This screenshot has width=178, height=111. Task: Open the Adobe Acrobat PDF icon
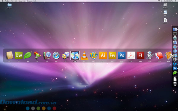pos(131,55)
